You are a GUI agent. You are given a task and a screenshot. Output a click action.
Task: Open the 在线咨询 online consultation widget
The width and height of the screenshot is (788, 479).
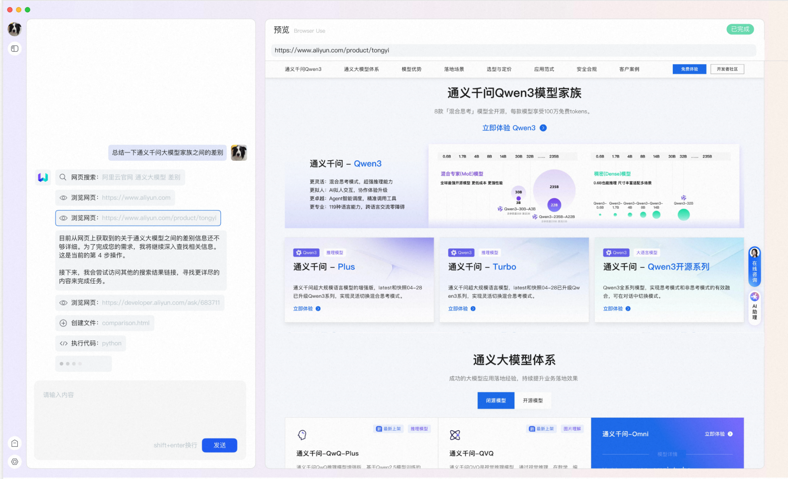pos(755,266)
